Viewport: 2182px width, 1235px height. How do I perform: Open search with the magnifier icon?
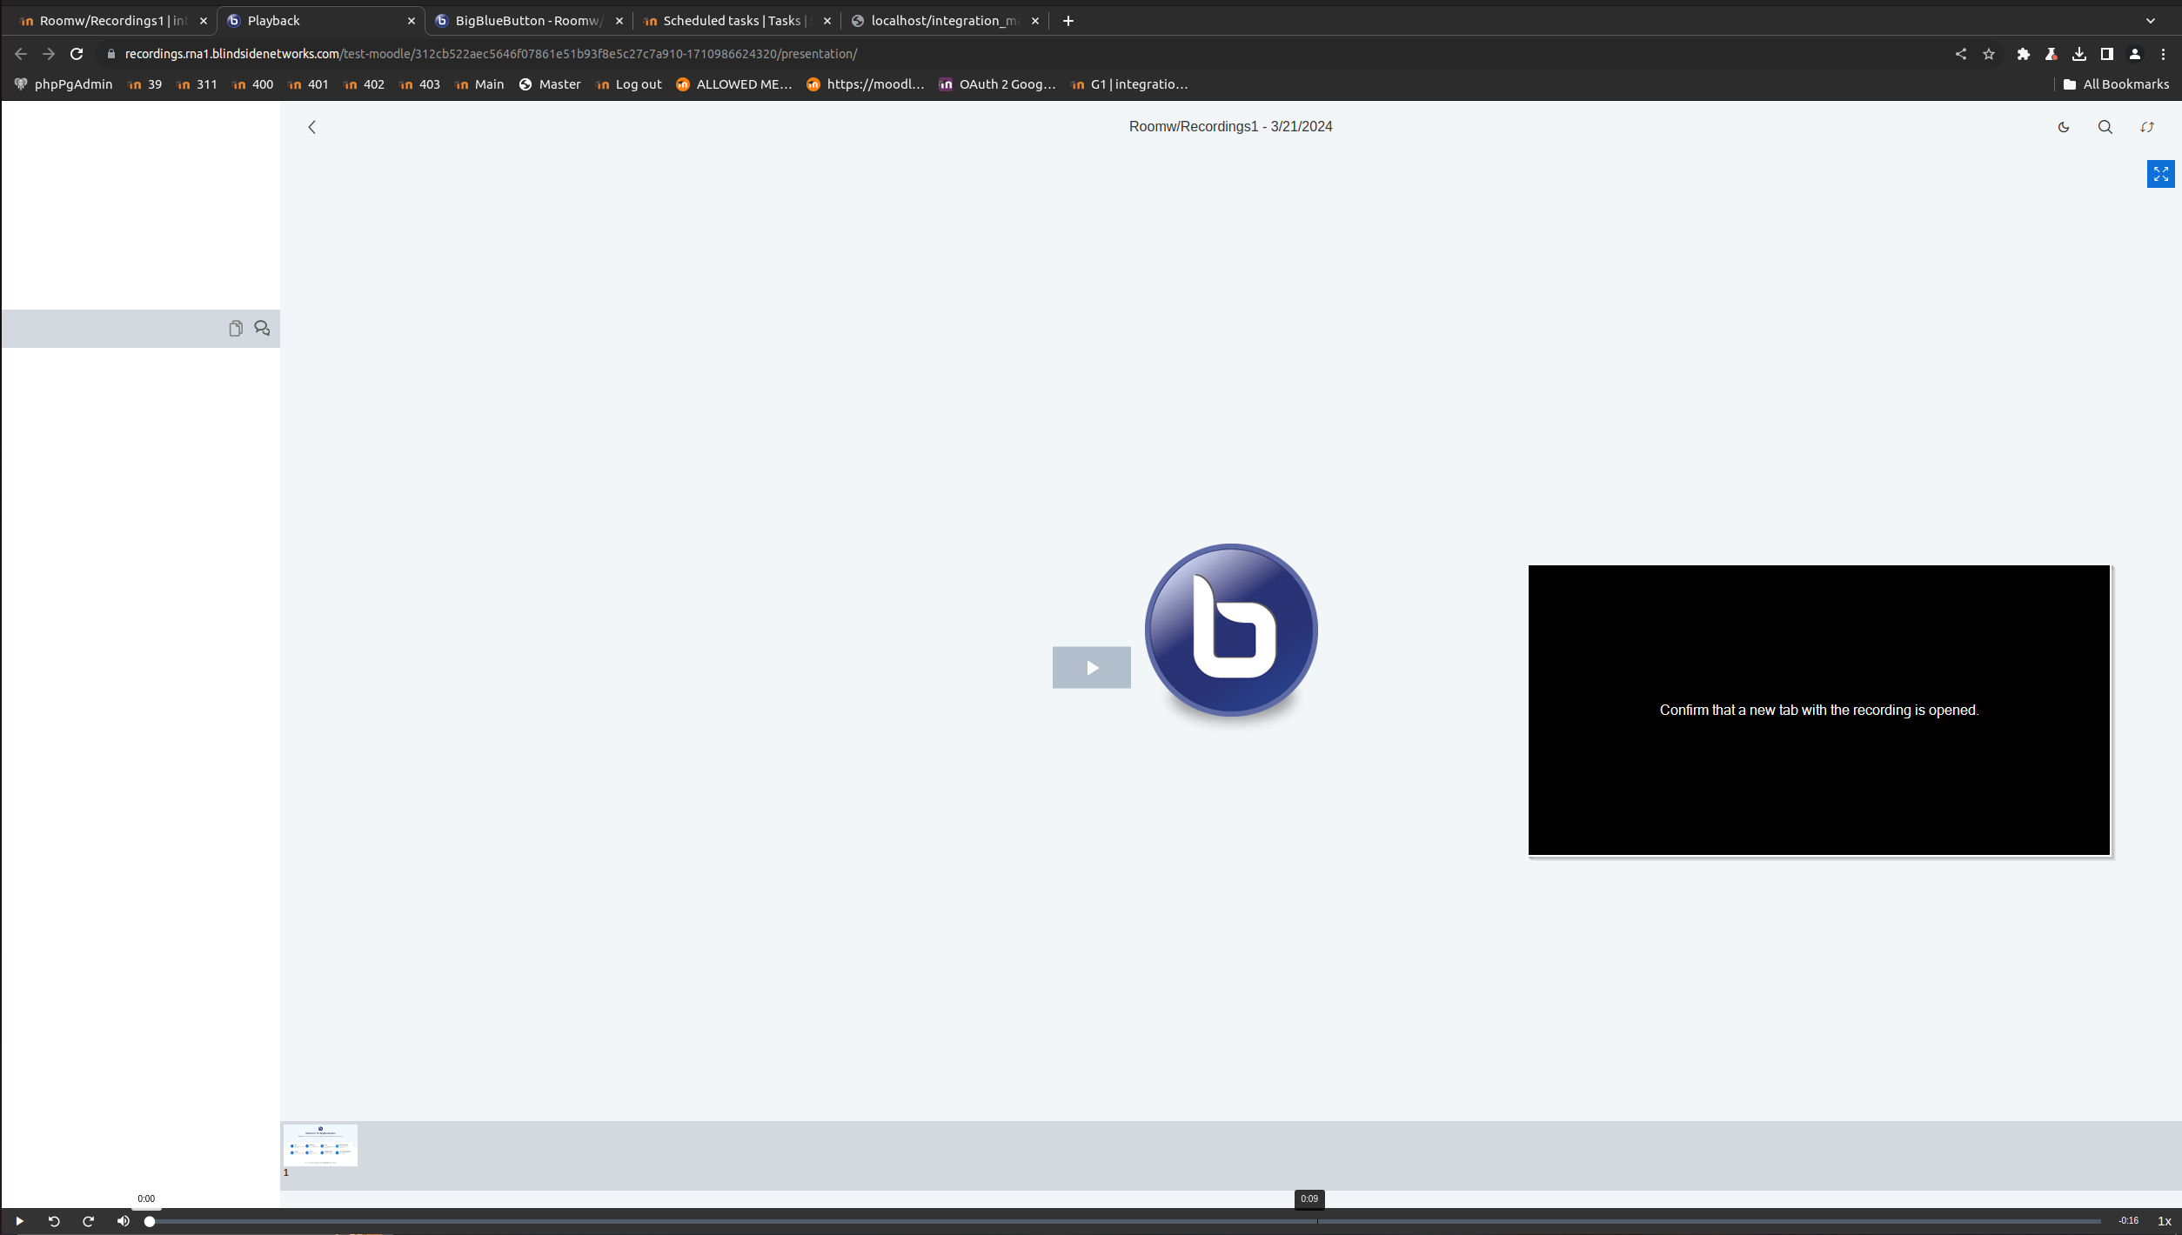2105,127
